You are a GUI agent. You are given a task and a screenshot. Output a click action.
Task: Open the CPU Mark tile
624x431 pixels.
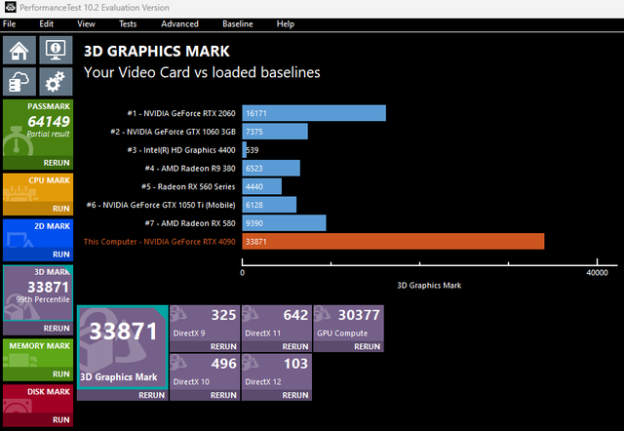(38, 188)
